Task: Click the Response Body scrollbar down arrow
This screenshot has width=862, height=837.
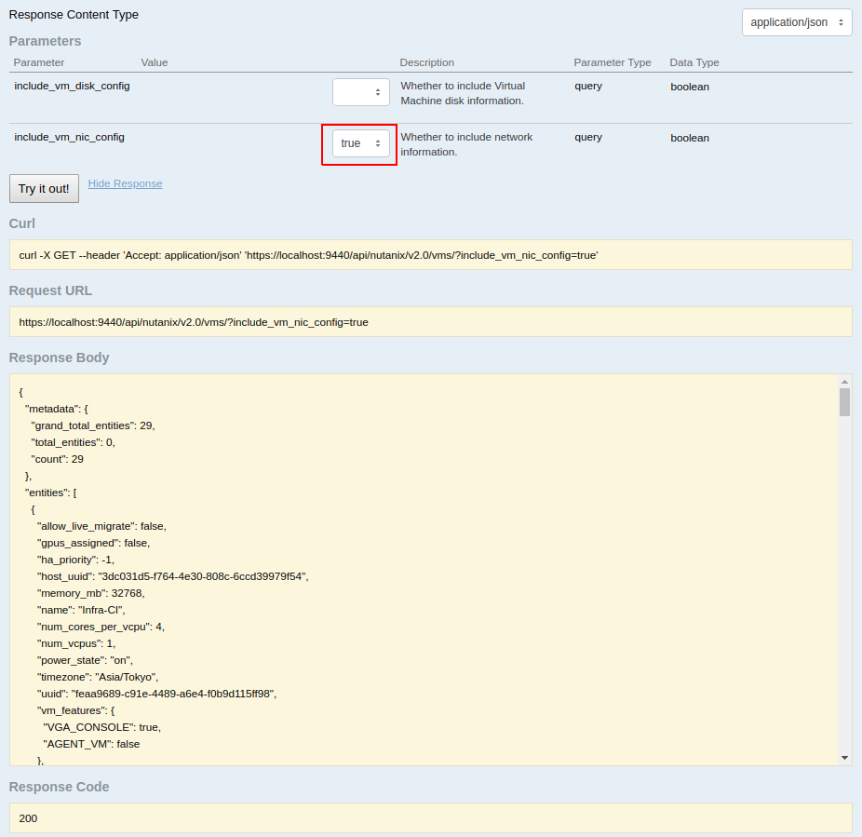Action: [x=845, y=758]
